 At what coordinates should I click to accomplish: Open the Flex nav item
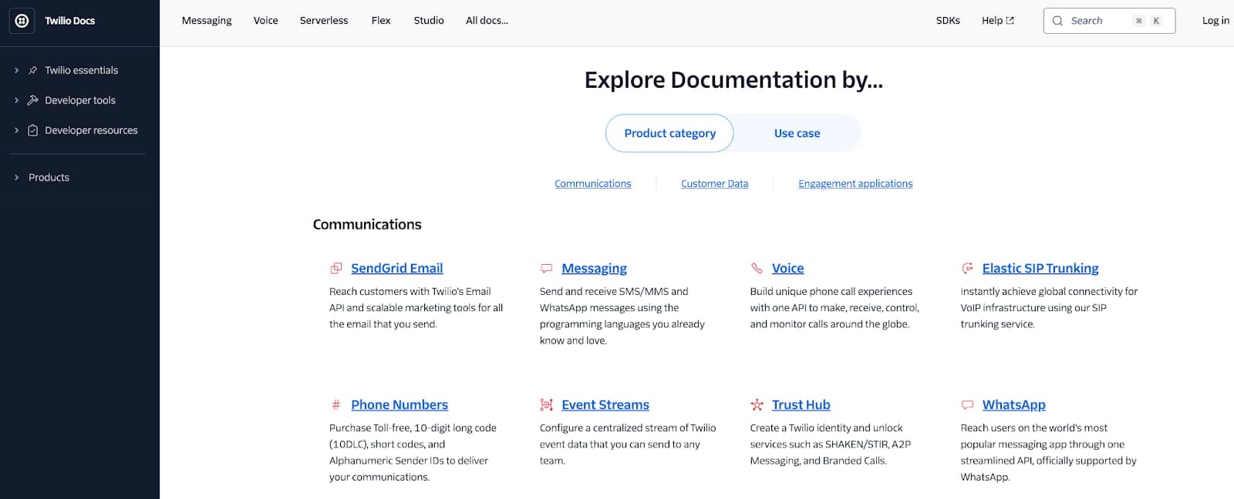(x=381, y=21)
